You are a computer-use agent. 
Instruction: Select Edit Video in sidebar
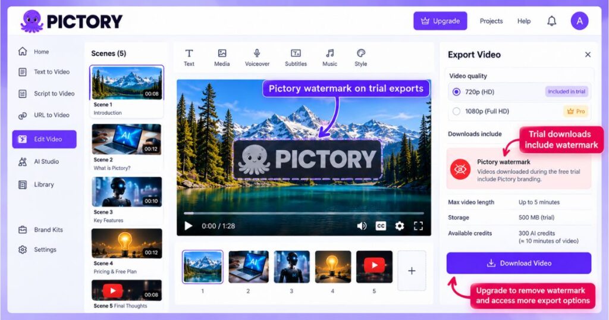pyautogui.click(x=44, y=139)
